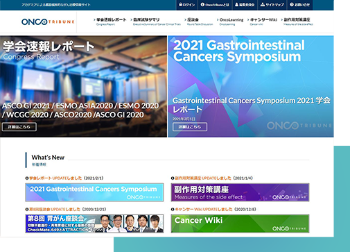Click the lock icon beside ログイン

click(x=181, y=5)
